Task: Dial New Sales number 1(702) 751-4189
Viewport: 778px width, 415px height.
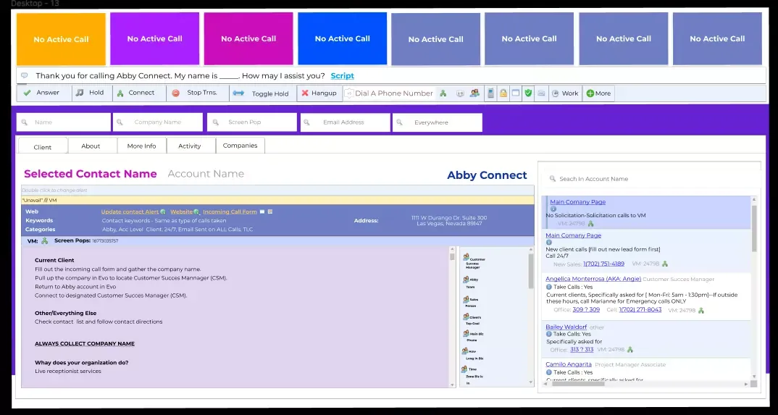Action: coord(603,264)
